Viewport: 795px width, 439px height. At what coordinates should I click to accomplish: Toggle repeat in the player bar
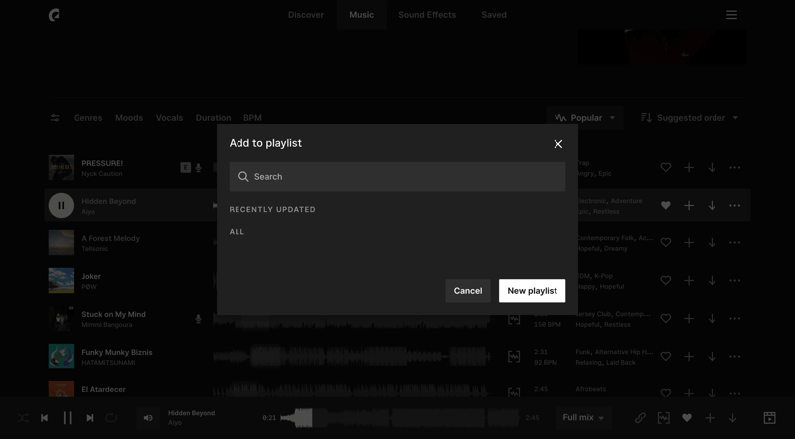tap(111, 418)
